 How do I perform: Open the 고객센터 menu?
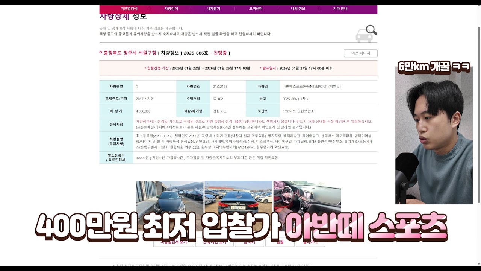(x=256, y=8)
